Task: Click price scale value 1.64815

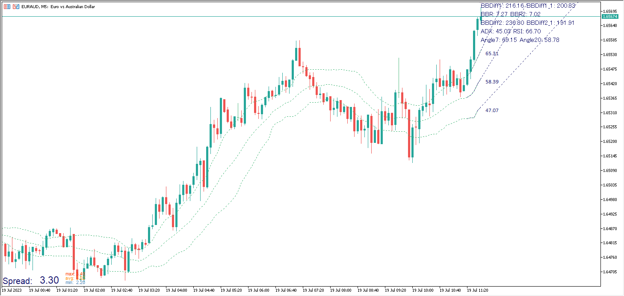Action: tap(610, 243)
